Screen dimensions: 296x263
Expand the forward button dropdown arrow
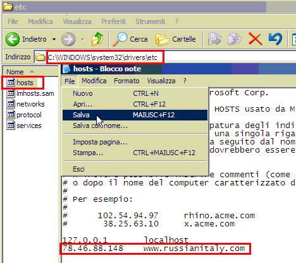coord(82,39)
